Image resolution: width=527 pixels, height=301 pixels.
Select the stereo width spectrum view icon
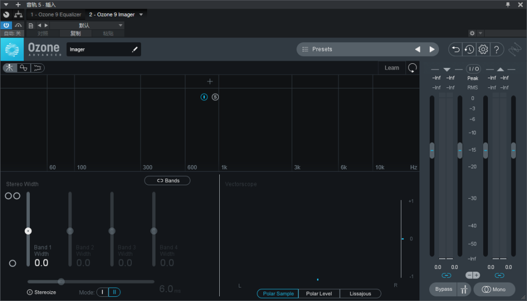[10, 68]
